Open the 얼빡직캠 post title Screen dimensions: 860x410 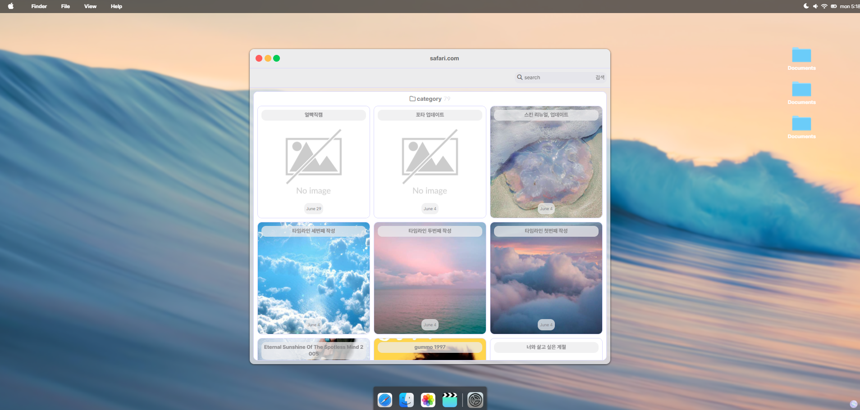click(314, 115)
